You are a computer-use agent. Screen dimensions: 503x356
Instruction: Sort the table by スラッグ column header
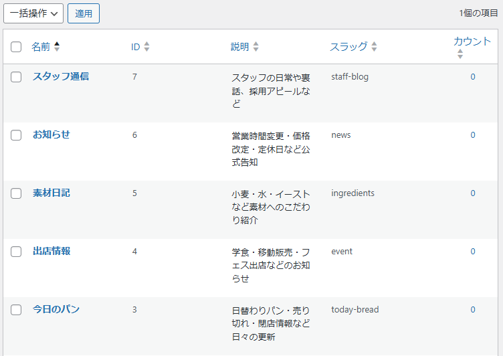click(x=348, y=47)
